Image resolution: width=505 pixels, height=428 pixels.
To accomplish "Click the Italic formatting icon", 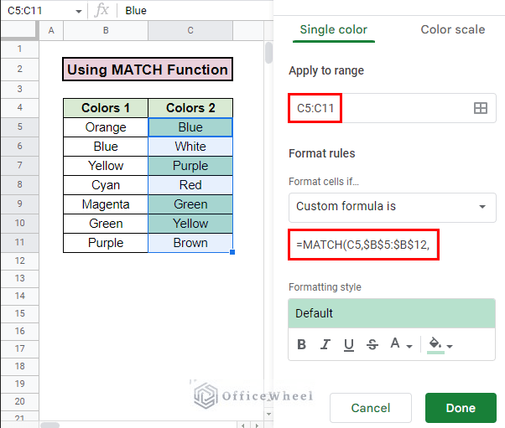I will [325, 344].
